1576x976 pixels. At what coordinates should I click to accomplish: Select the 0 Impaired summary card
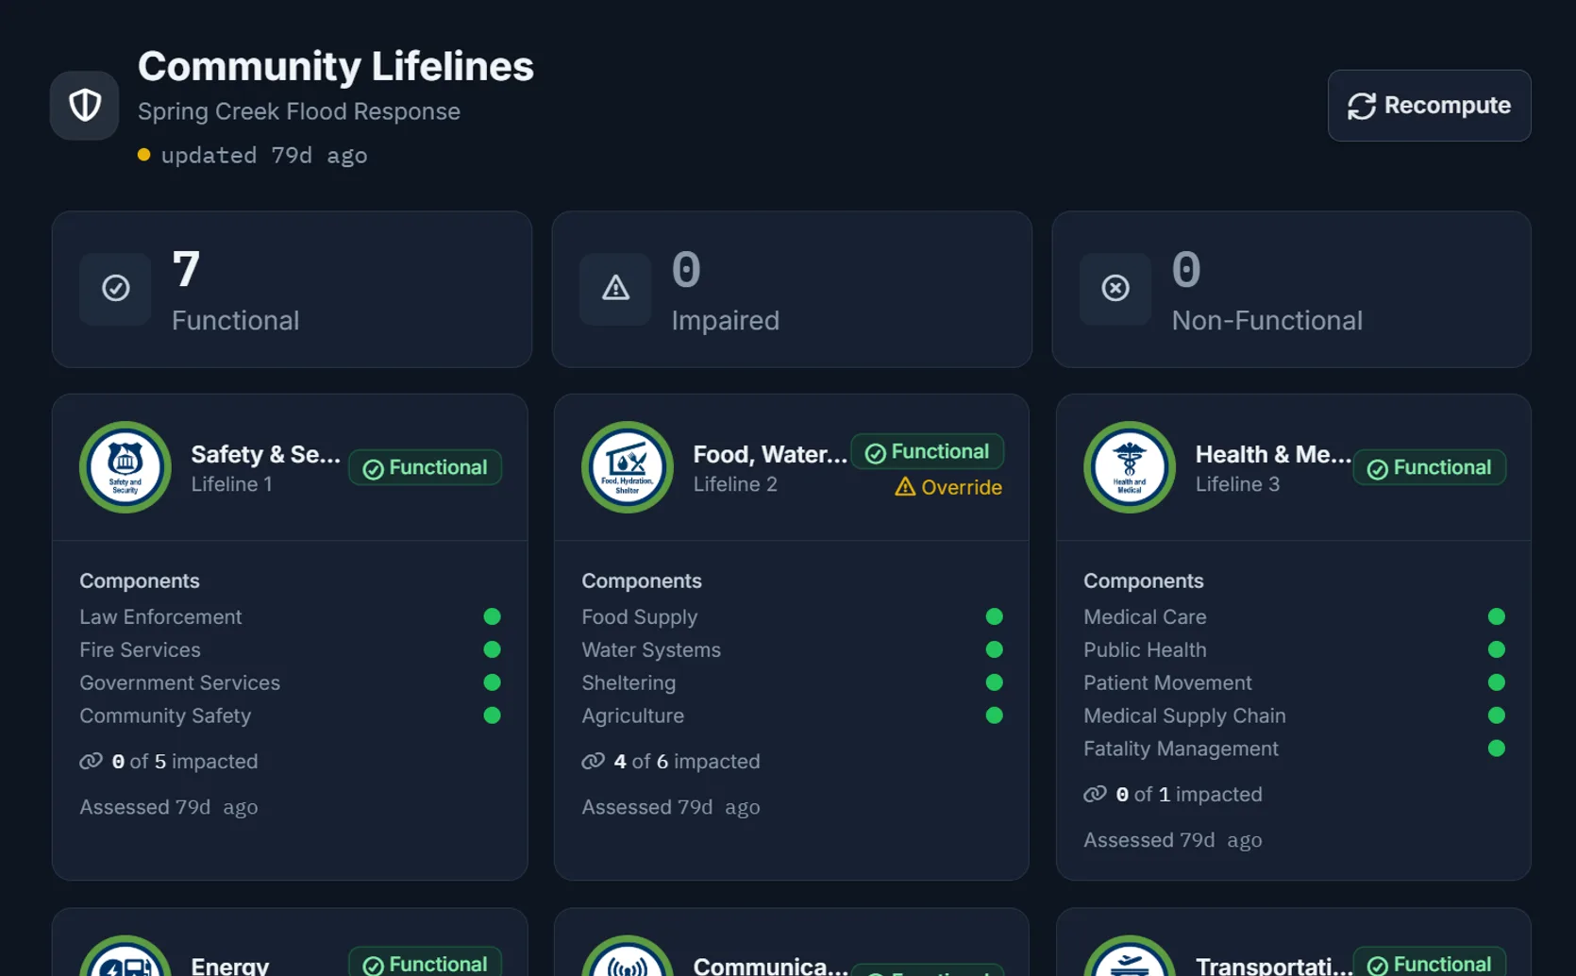point(792,289)
